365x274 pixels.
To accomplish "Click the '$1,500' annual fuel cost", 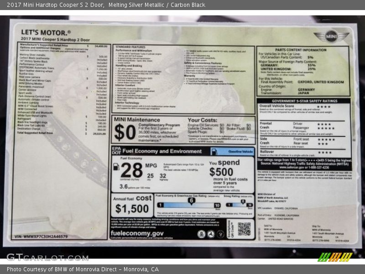I will tap(132, 209).
